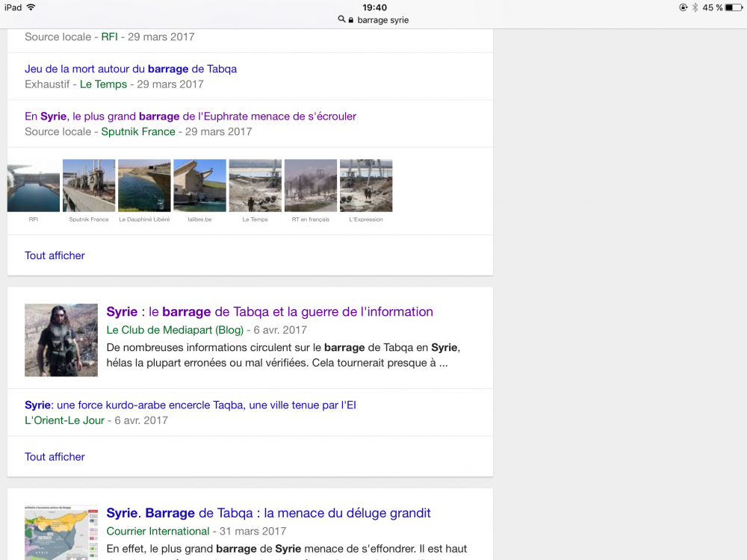Open Sputnik France Euphrate barrage article

click(x=190, y=116)
